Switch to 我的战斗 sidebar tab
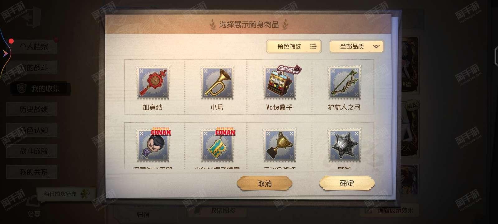 pos(33,68)
